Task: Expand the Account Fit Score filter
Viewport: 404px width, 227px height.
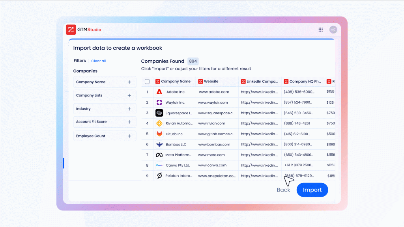Action: [129, 122]
